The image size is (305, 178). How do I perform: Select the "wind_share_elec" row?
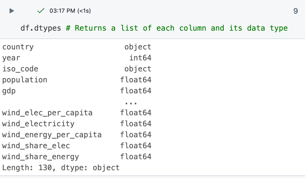[36, 146]
